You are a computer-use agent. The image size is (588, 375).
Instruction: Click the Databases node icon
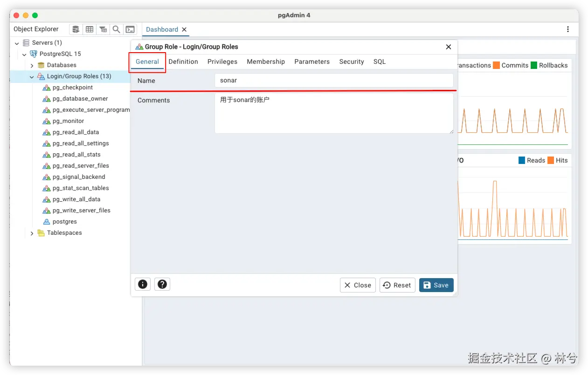pyautogui.click(x=41, y=65)
